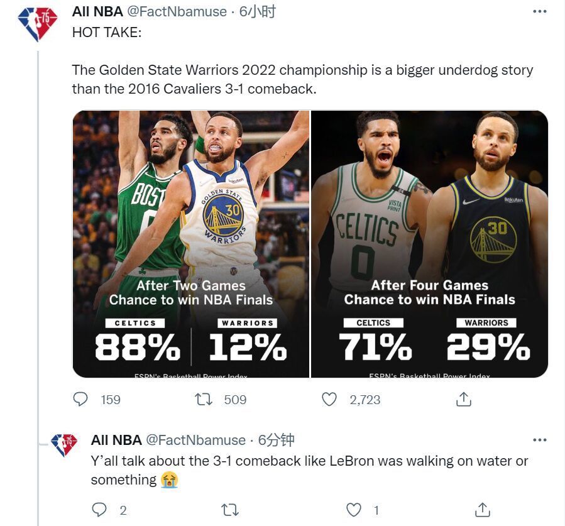Retweet the LeBron walking on water reply
Viewport: 565px width, 526px height.
click(230, 510)
